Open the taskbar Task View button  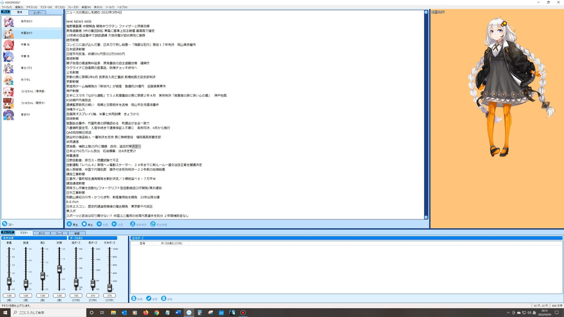[x=102, y=312]
